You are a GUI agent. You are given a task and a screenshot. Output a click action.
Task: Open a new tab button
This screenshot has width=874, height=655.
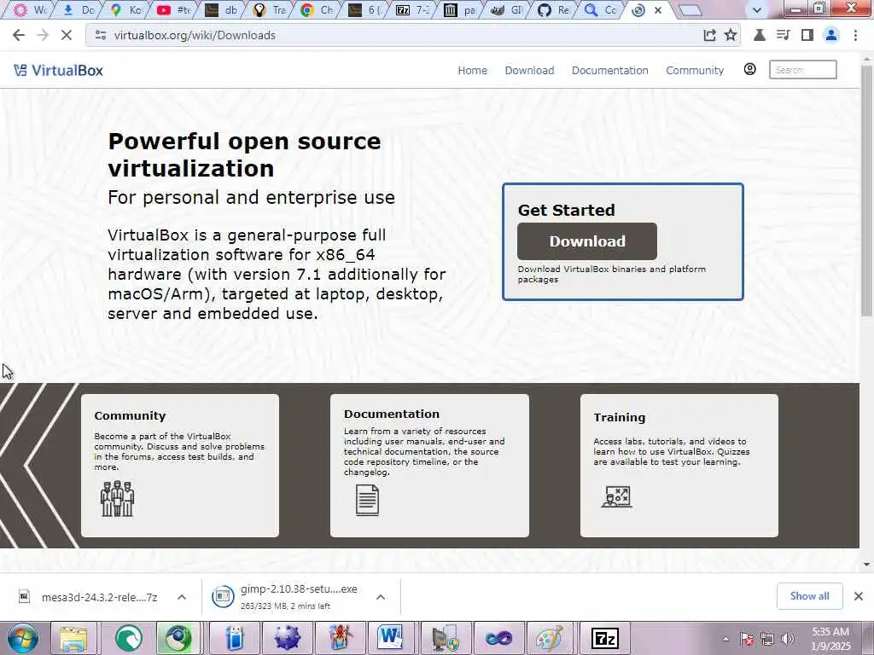coord(690,10)
